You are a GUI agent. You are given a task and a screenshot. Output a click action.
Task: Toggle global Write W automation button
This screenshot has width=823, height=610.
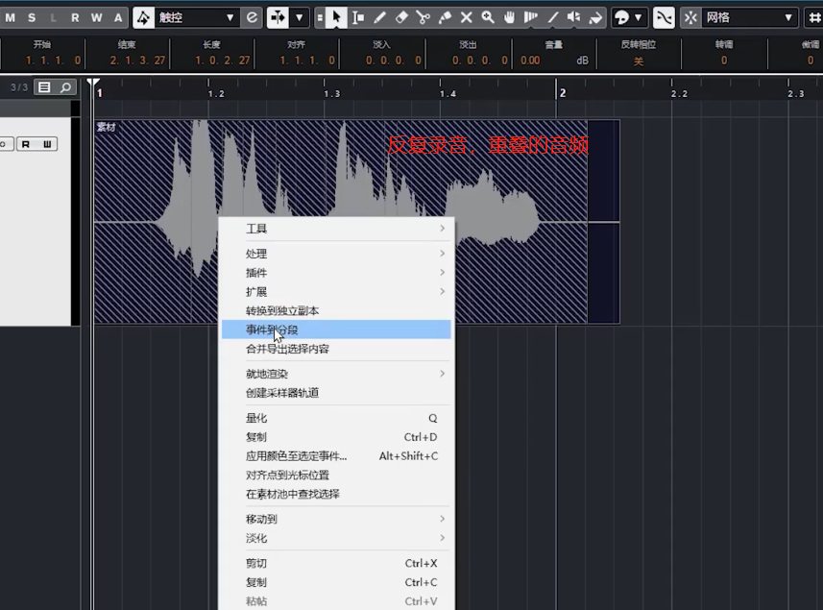[x=97, y=18]
